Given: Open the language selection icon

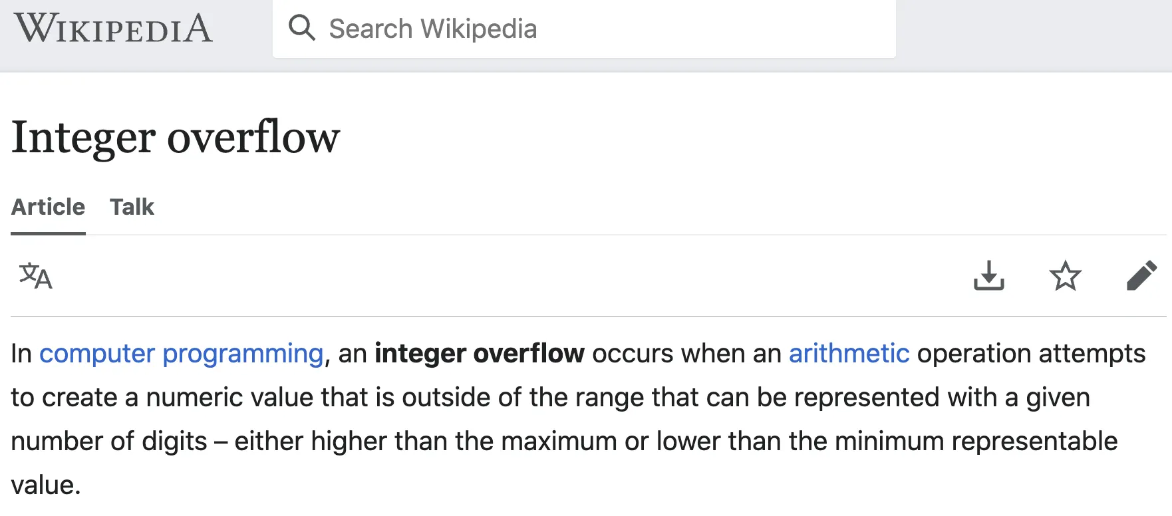Looking at the screenshot, I should [35, 276].
